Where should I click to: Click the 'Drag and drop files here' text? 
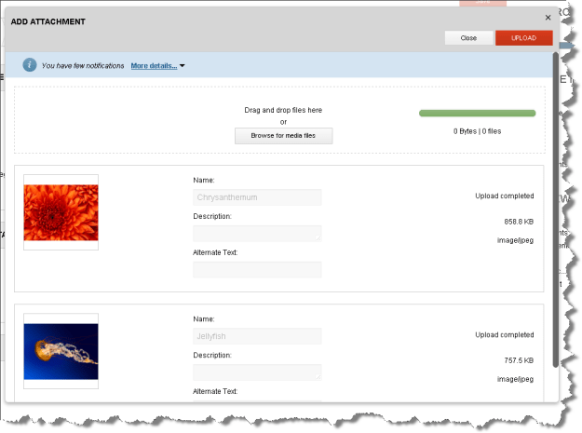(x=283, y=110)
